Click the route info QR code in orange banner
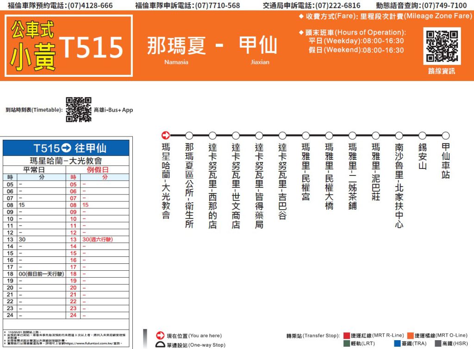The width and height of the screenshot is (474, 349). 442,46
